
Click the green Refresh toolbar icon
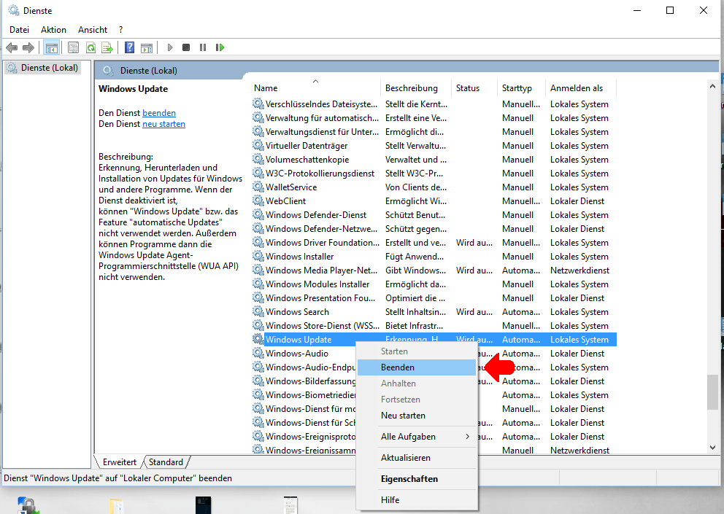(91, 47)
